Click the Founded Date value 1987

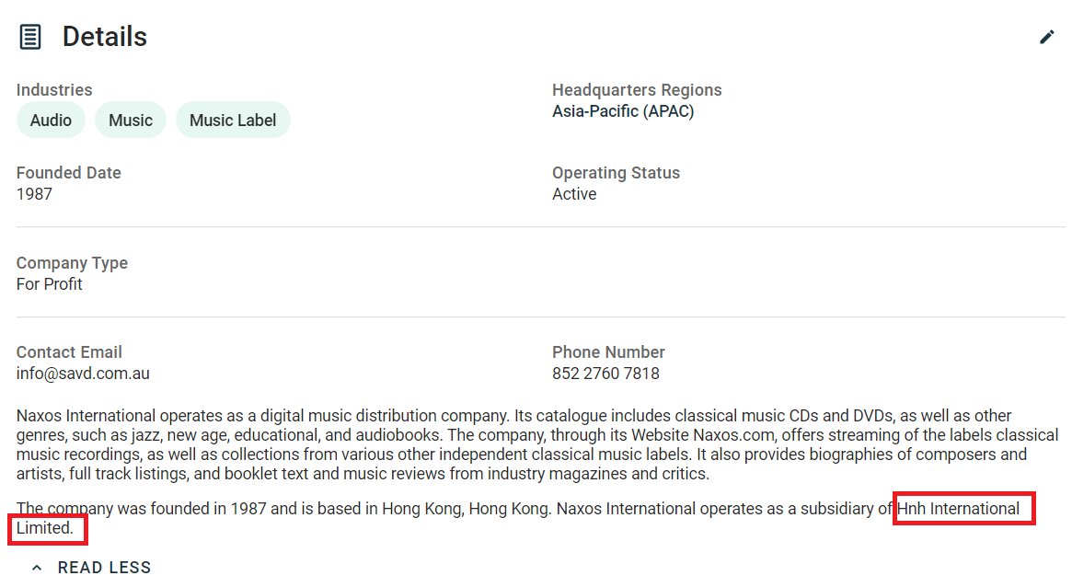tap(34, 194)
